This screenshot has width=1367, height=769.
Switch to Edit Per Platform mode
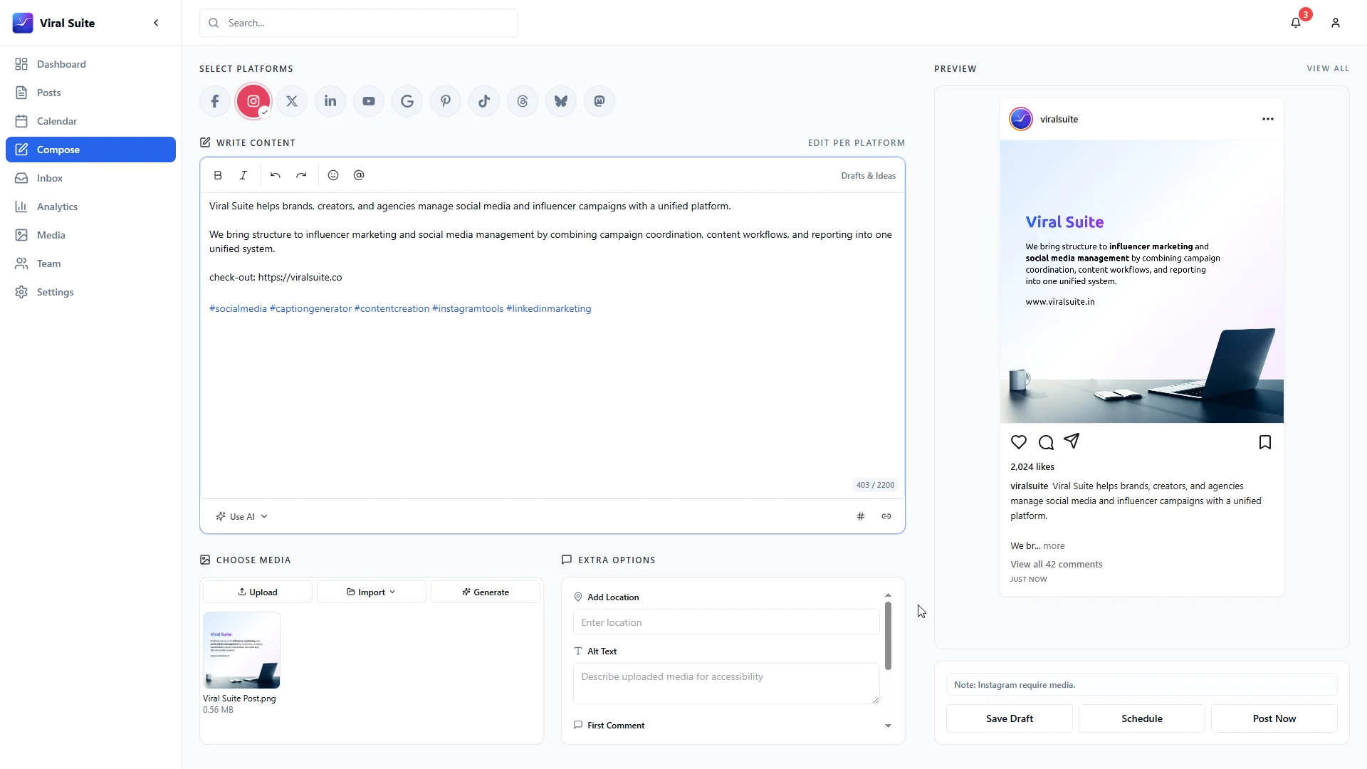point(856,142)
